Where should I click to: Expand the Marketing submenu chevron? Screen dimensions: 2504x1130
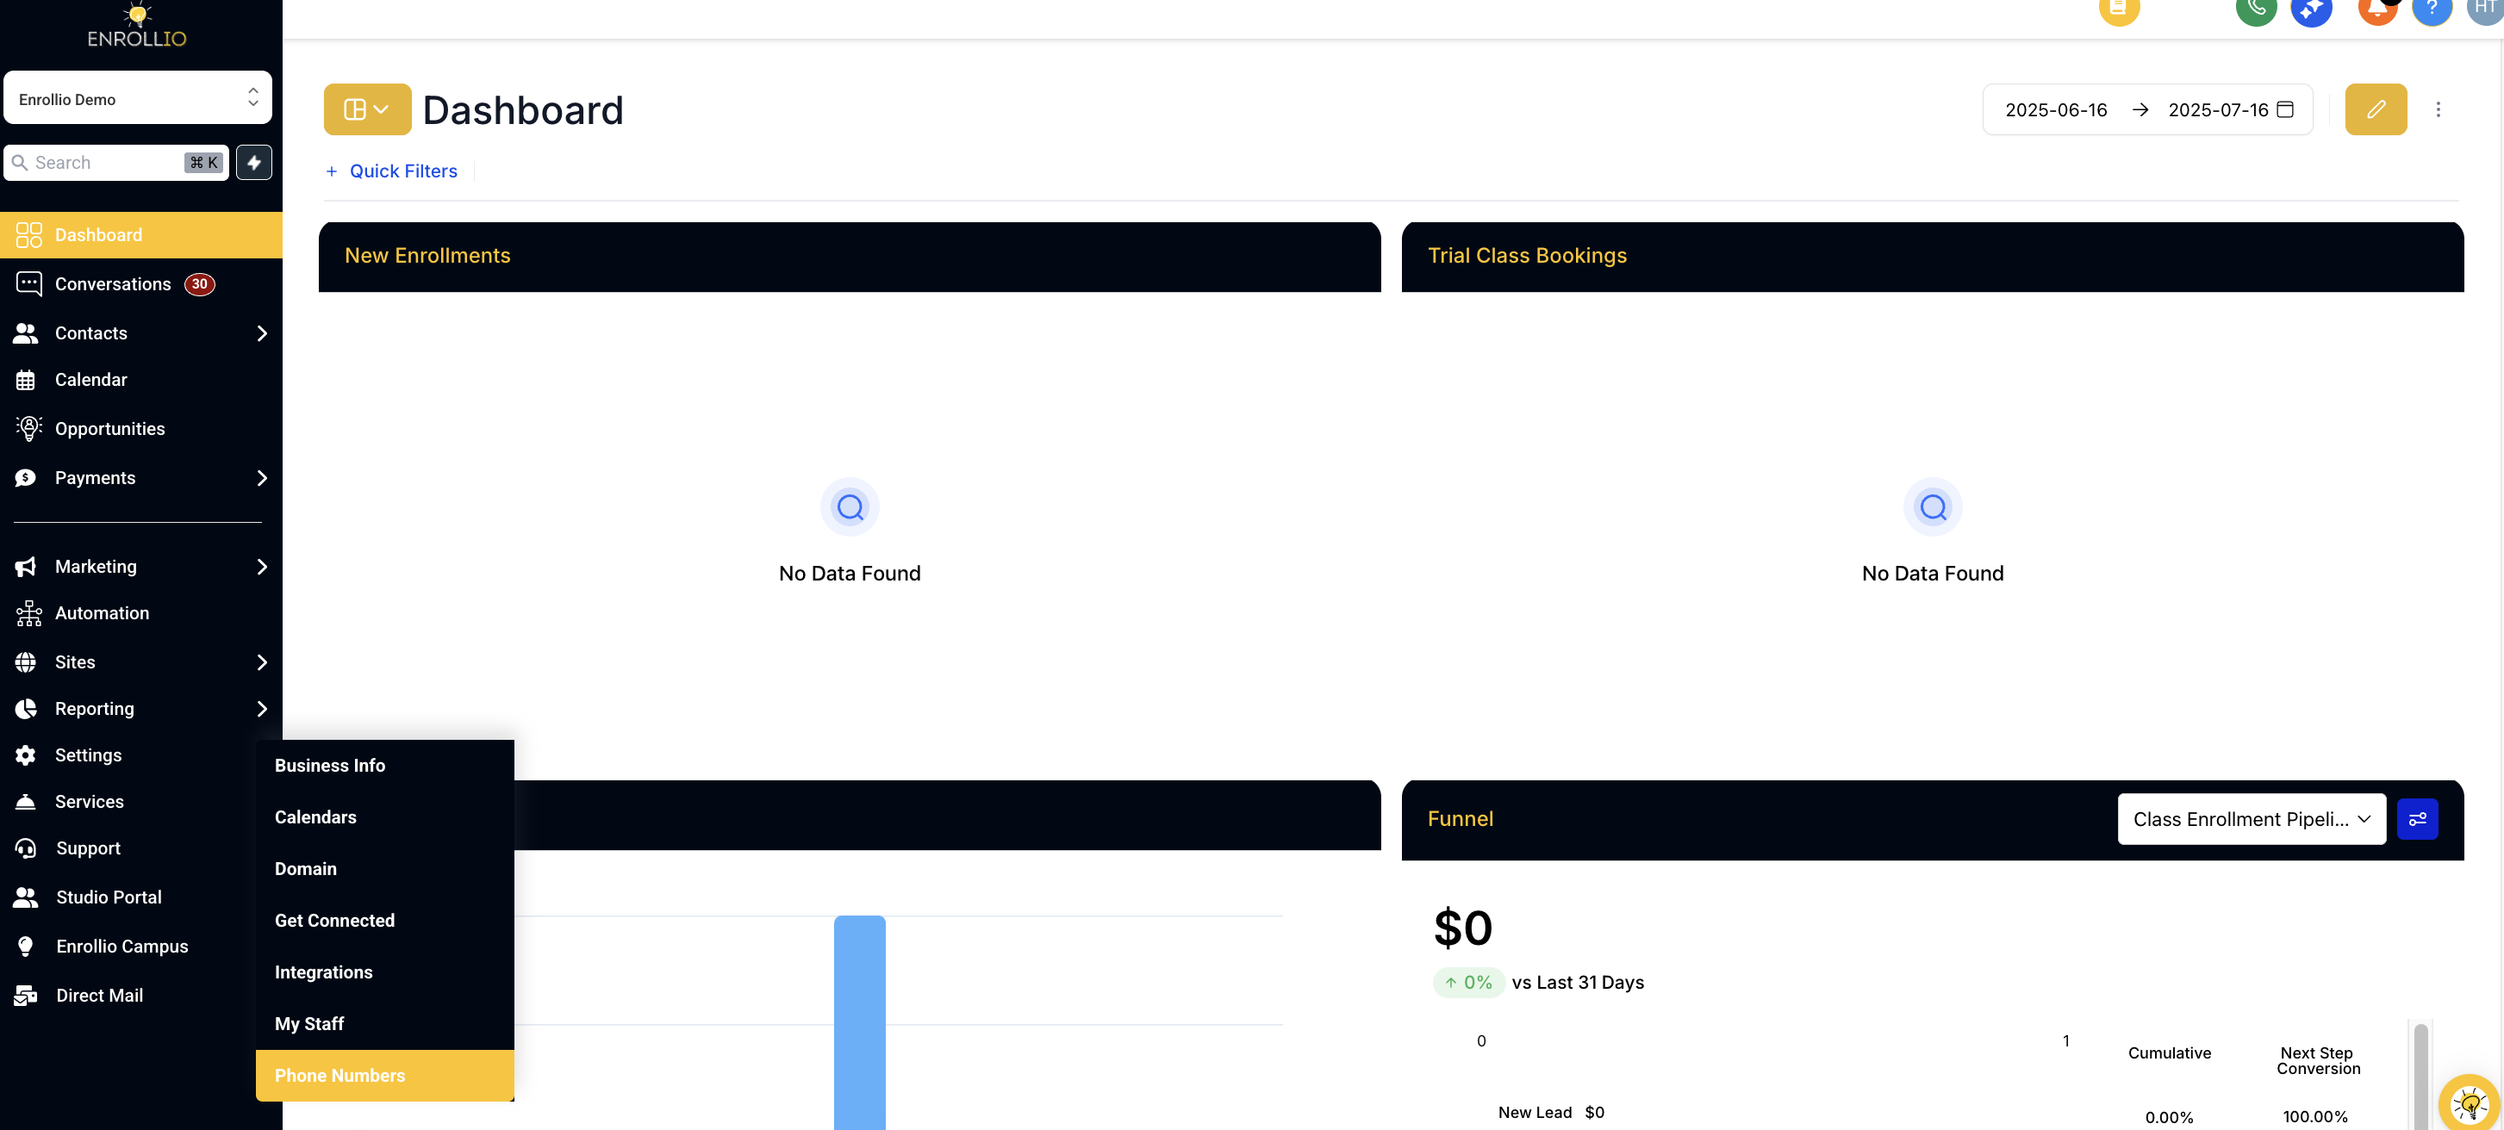point(261,567)
